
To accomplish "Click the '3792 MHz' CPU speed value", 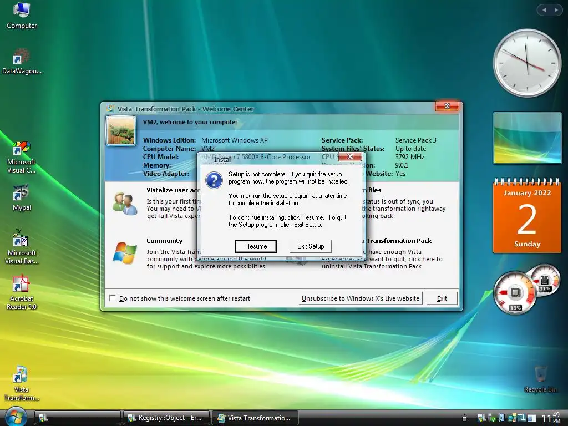I will pos(410,157).
